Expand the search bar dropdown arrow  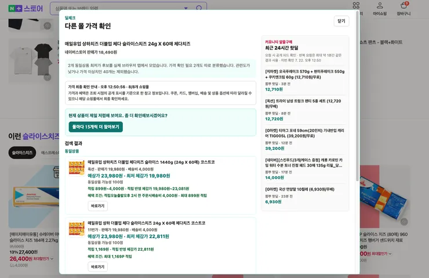[186, 8]
